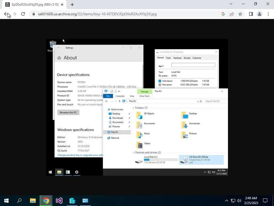Select the EpD0oR3XcAYbj59.jpg browser tab
Viewport: 274px width, 206px height.
coord(34,5)
